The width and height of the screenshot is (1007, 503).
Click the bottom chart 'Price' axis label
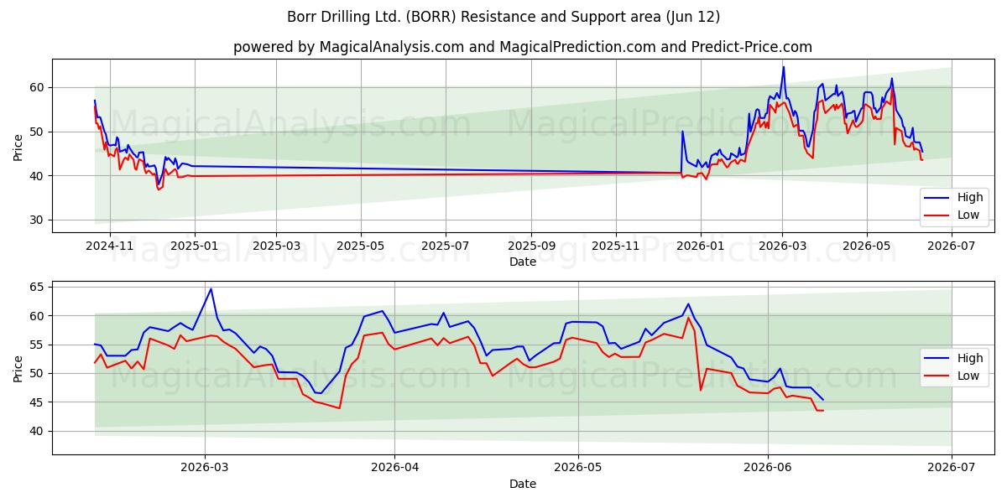[18, 368]
